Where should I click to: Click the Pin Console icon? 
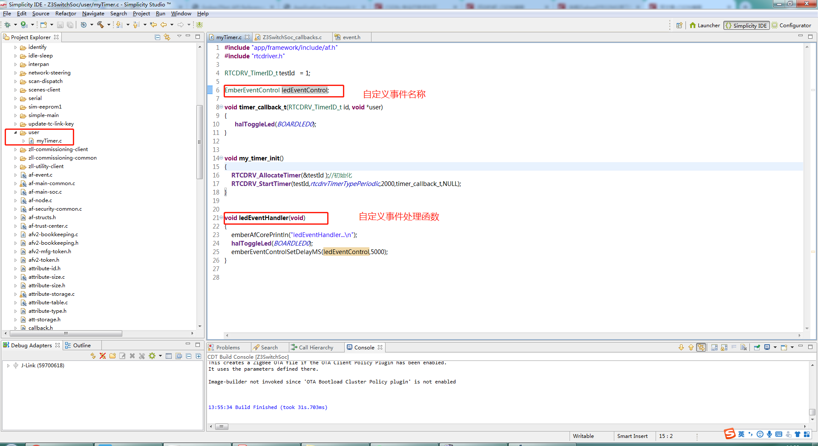click(x=757, y=348)
